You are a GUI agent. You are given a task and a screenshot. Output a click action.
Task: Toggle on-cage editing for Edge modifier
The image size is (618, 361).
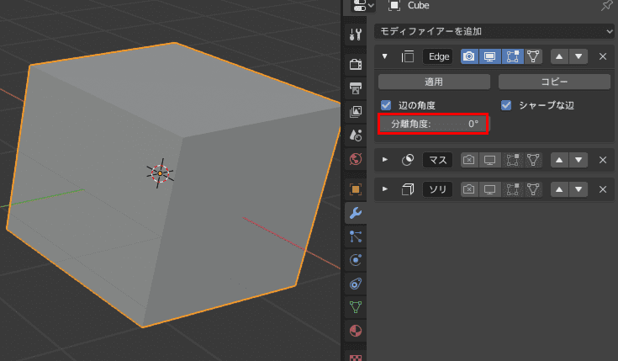533,56
